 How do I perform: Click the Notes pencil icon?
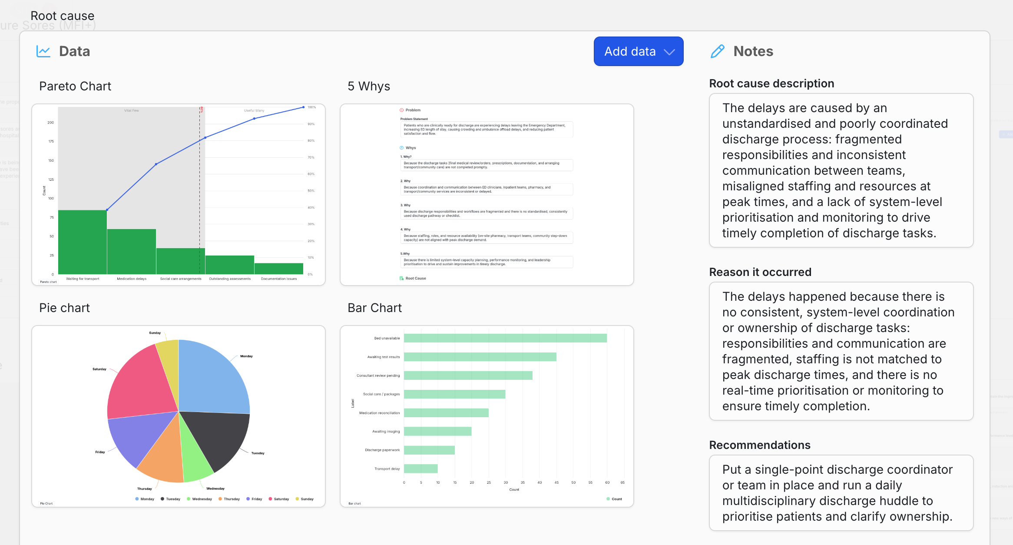pyautogui.click(x=717, y=51)
